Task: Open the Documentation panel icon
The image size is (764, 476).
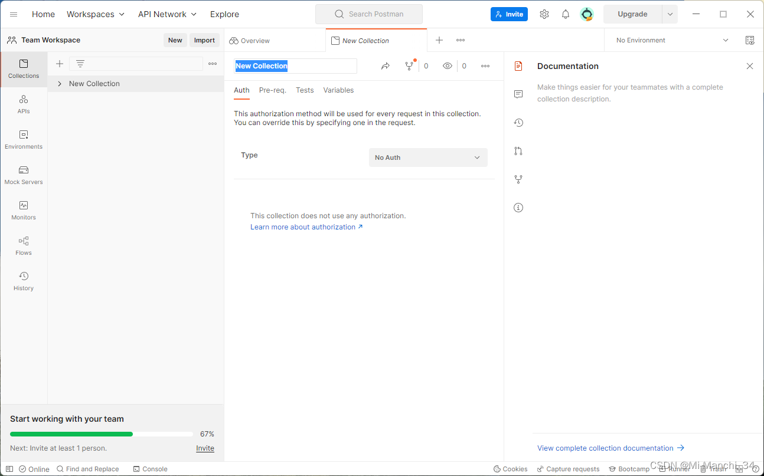Action: click(x=518, y=66)
